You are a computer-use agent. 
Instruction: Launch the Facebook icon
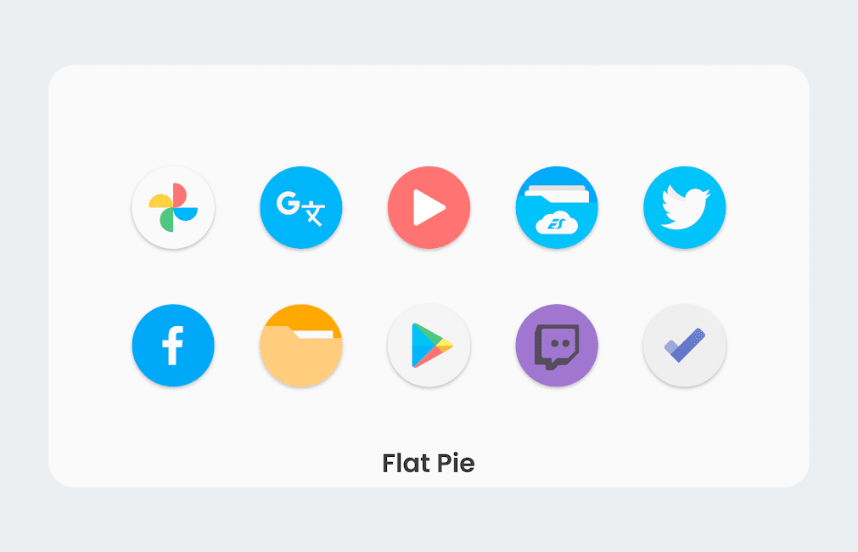tap(173, 346)
